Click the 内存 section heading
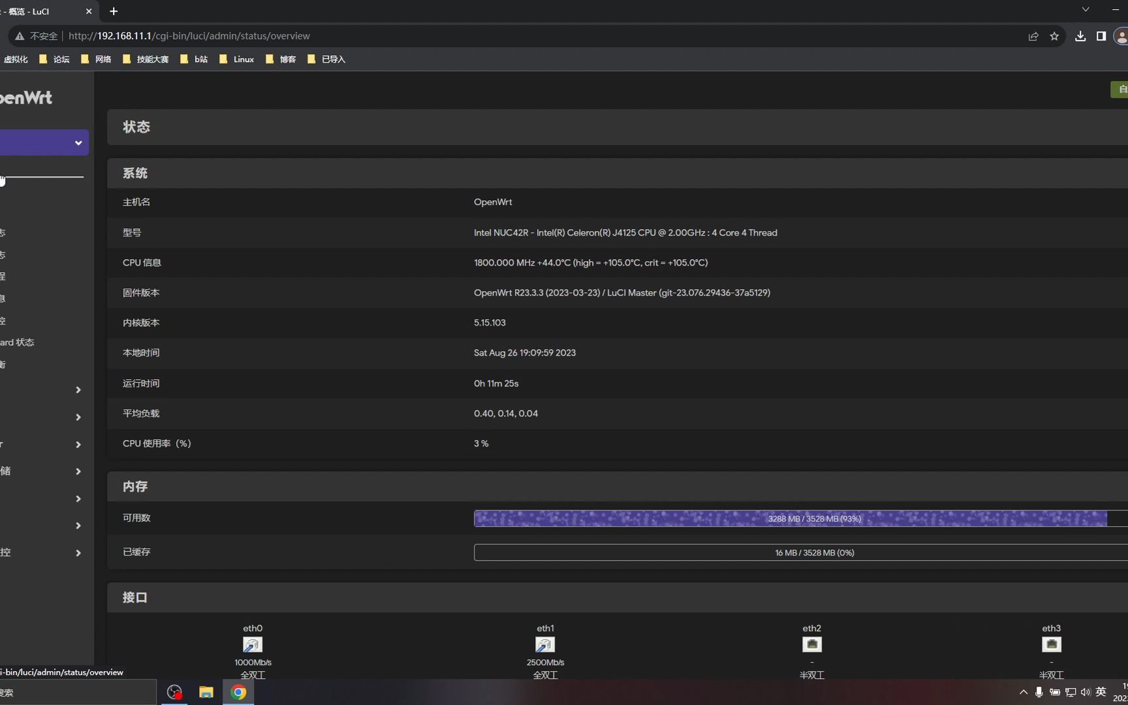The width and height of the screenshot is (1128, 705). [135, 487]
